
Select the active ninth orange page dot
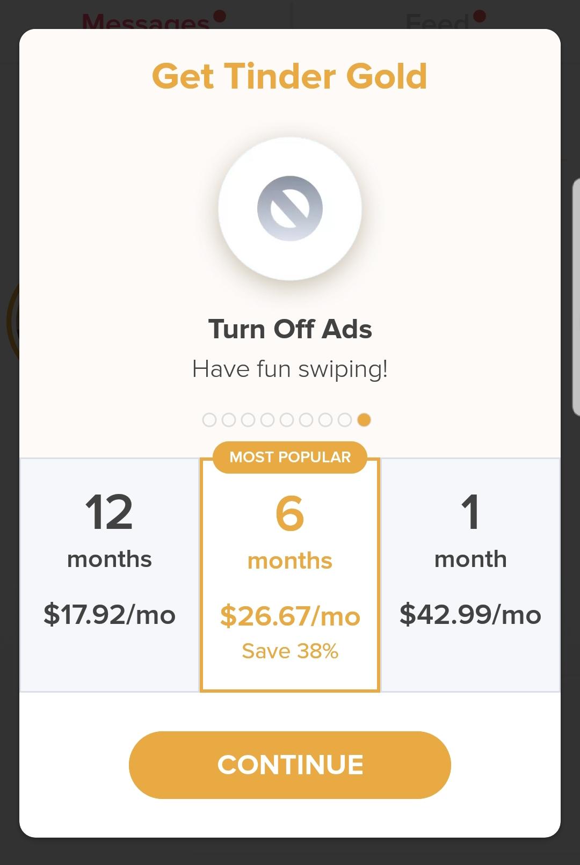coord(364,420)
